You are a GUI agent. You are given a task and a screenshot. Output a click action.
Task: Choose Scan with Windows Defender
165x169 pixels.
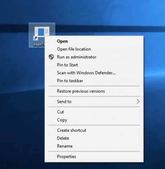[86, 73]
